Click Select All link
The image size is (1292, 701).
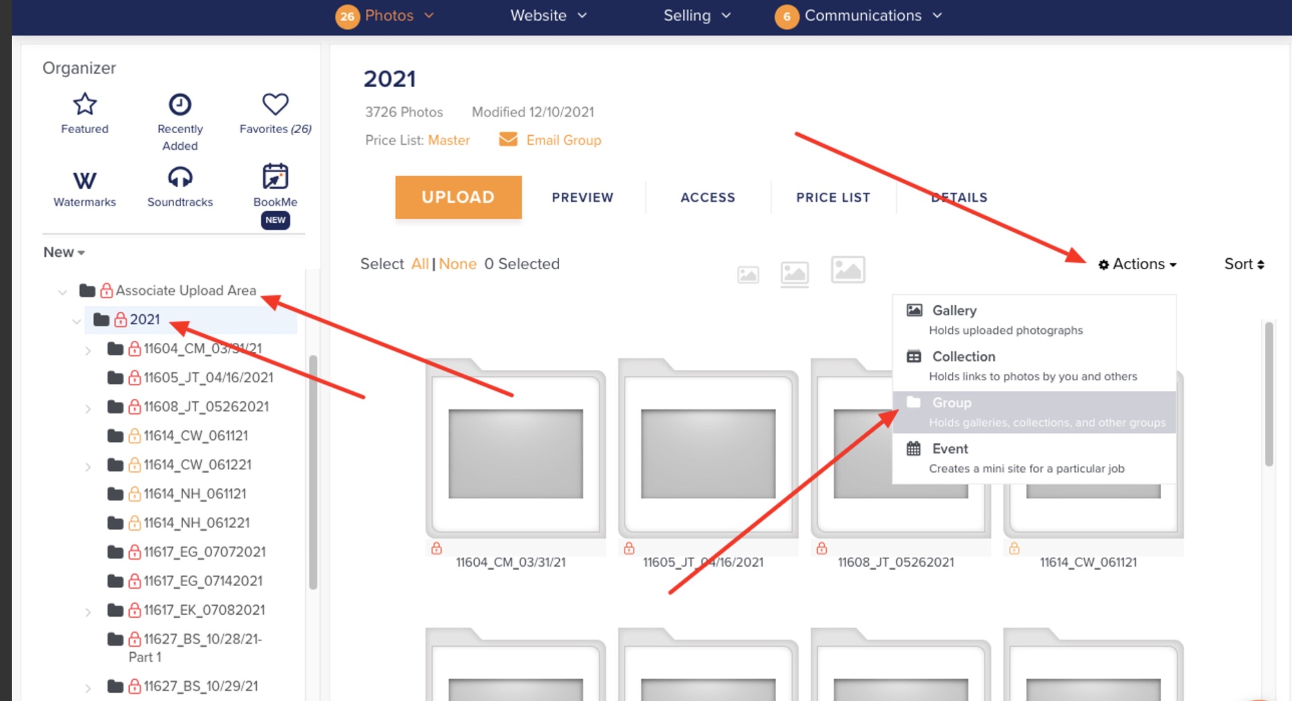(x=420, y=264)
